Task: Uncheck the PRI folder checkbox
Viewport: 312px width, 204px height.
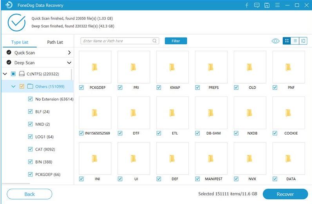Action: coord(120,87)
